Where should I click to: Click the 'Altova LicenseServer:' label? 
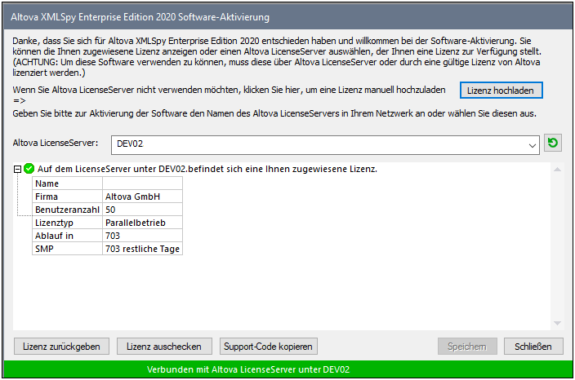(x=56, y=143)
